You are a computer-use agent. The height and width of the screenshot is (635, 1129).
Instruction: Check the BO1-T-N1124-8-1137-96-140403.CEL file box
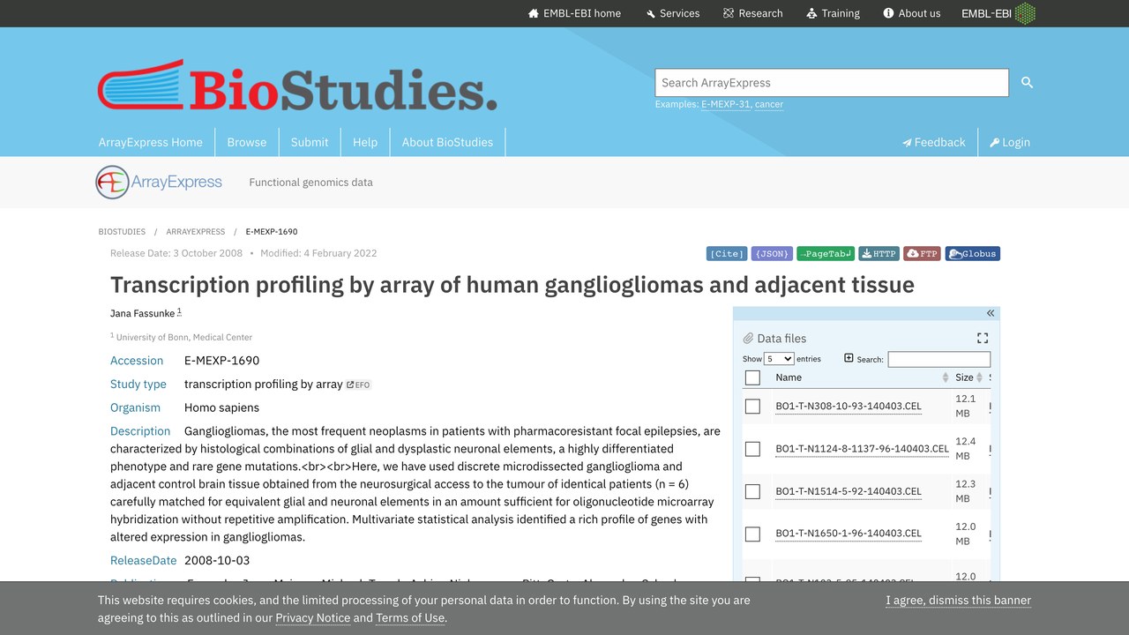[x=752, y=449]
